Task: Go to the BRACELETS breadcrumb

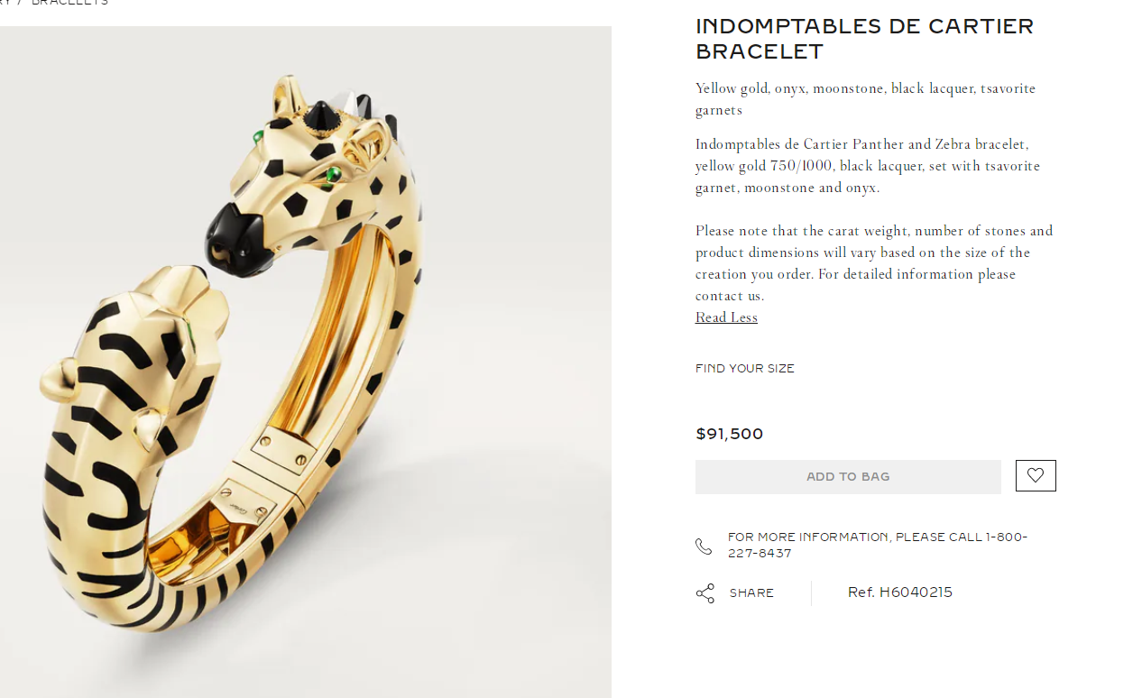Action: click(x=70, y=3)
